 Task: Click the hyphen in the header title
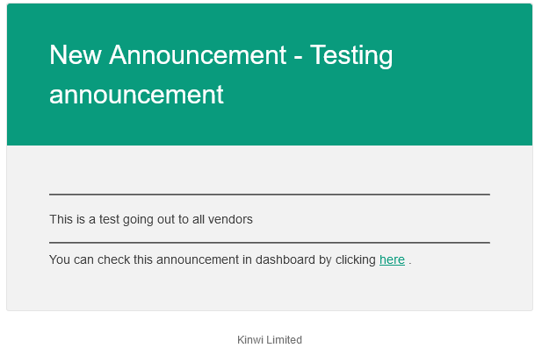pos(300,57)
